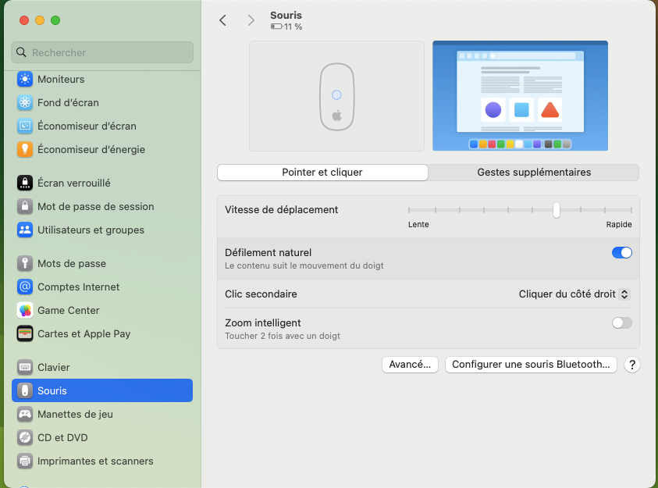Disable the Défilement naturel switch

click(x=621, y=253)
